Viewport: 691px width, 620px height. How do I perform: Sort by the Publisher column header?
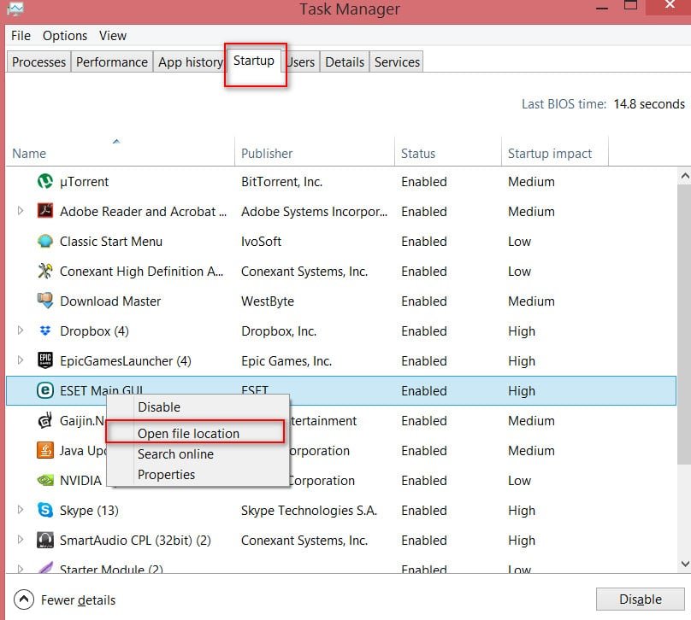coord(315,152)
